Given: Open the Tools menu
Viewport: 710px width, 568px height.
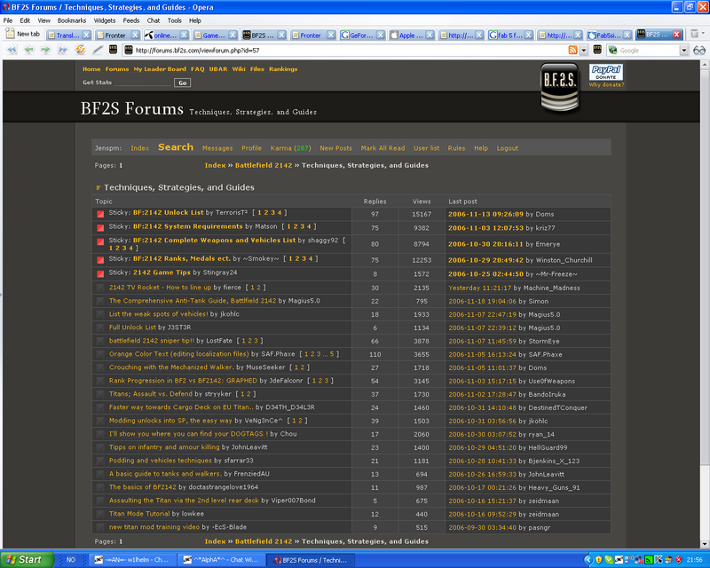Looking at the screenshot, I should (174, 20).
